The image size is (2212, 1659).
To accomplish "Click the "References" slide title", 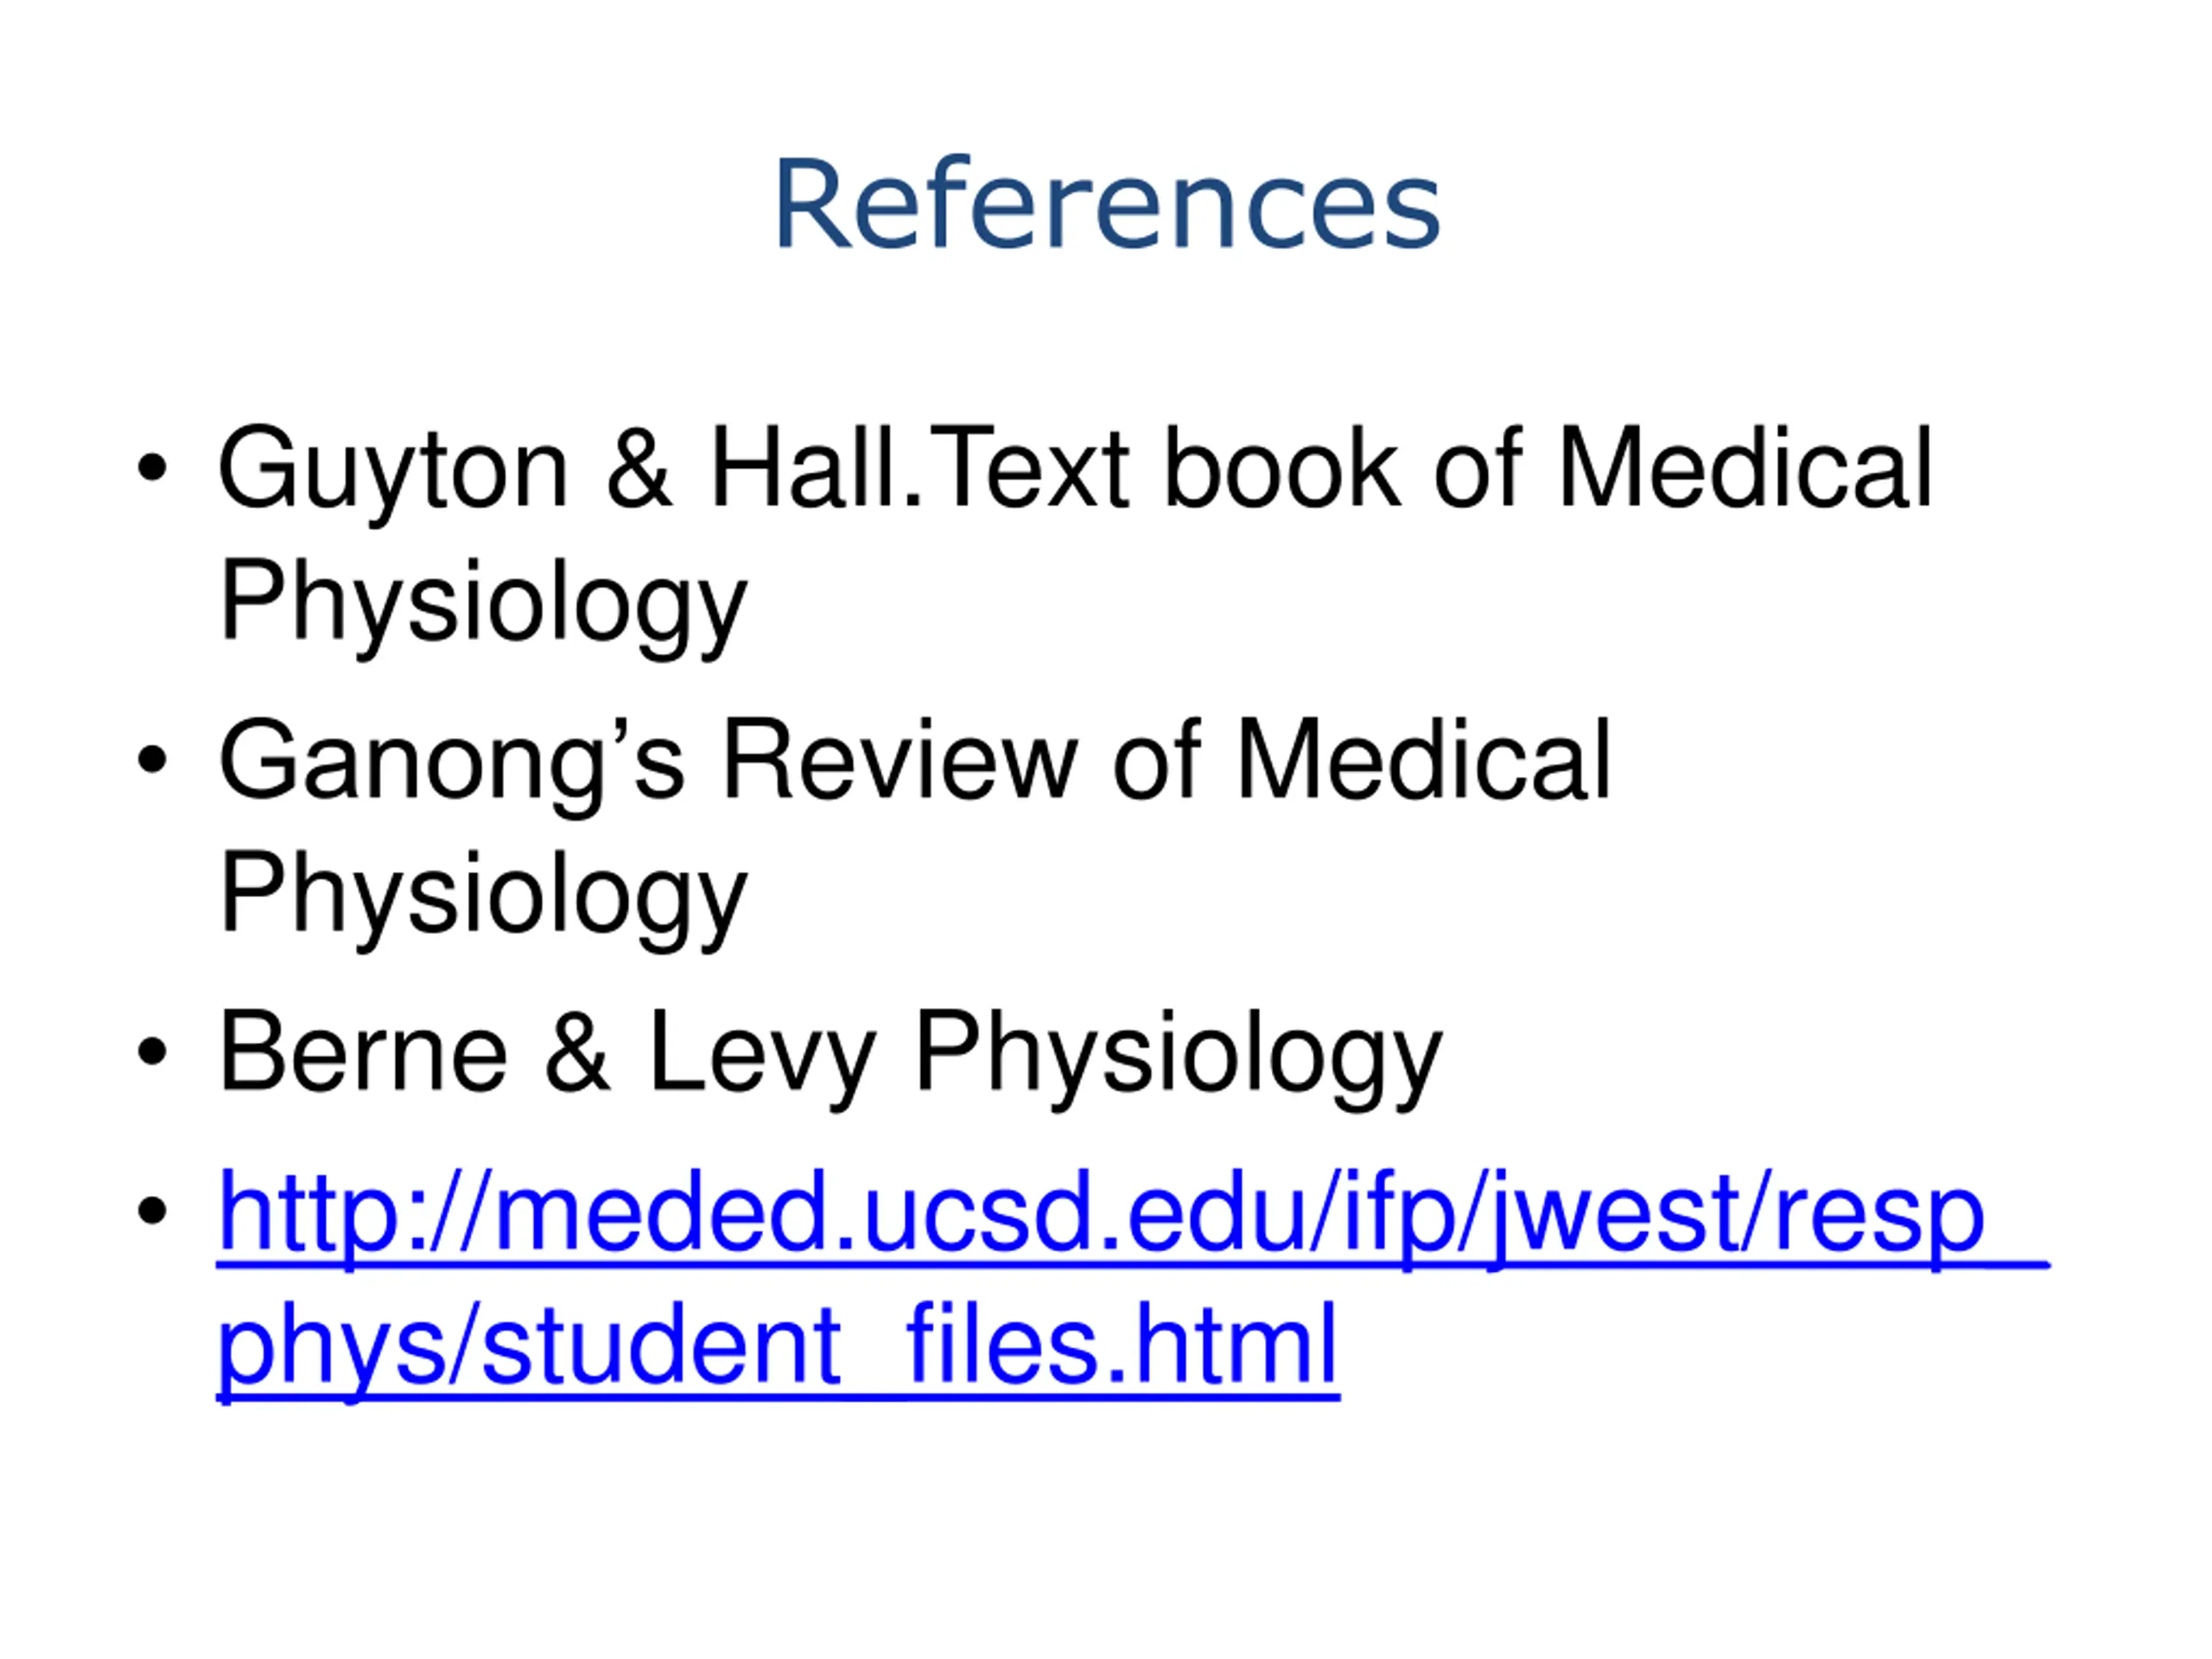I will pyautogui.click(x=1106, y=205).
